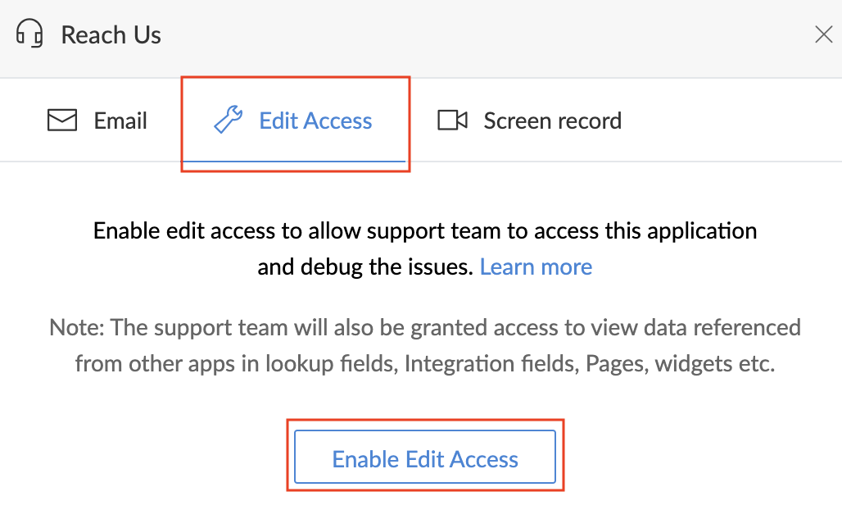Click the headset support icon
Viewport: 842px width, 510px height.
pos(29,34)
